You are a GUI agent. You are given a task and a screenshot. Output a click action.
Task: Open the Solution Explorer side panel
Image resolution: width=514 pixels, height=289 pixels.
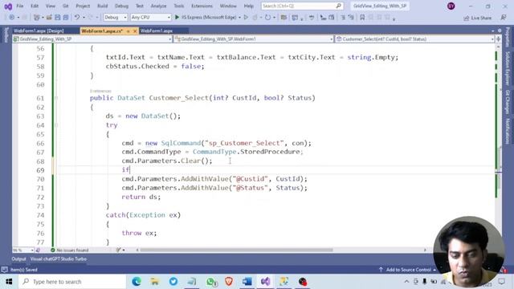click(x=508, y=68)
